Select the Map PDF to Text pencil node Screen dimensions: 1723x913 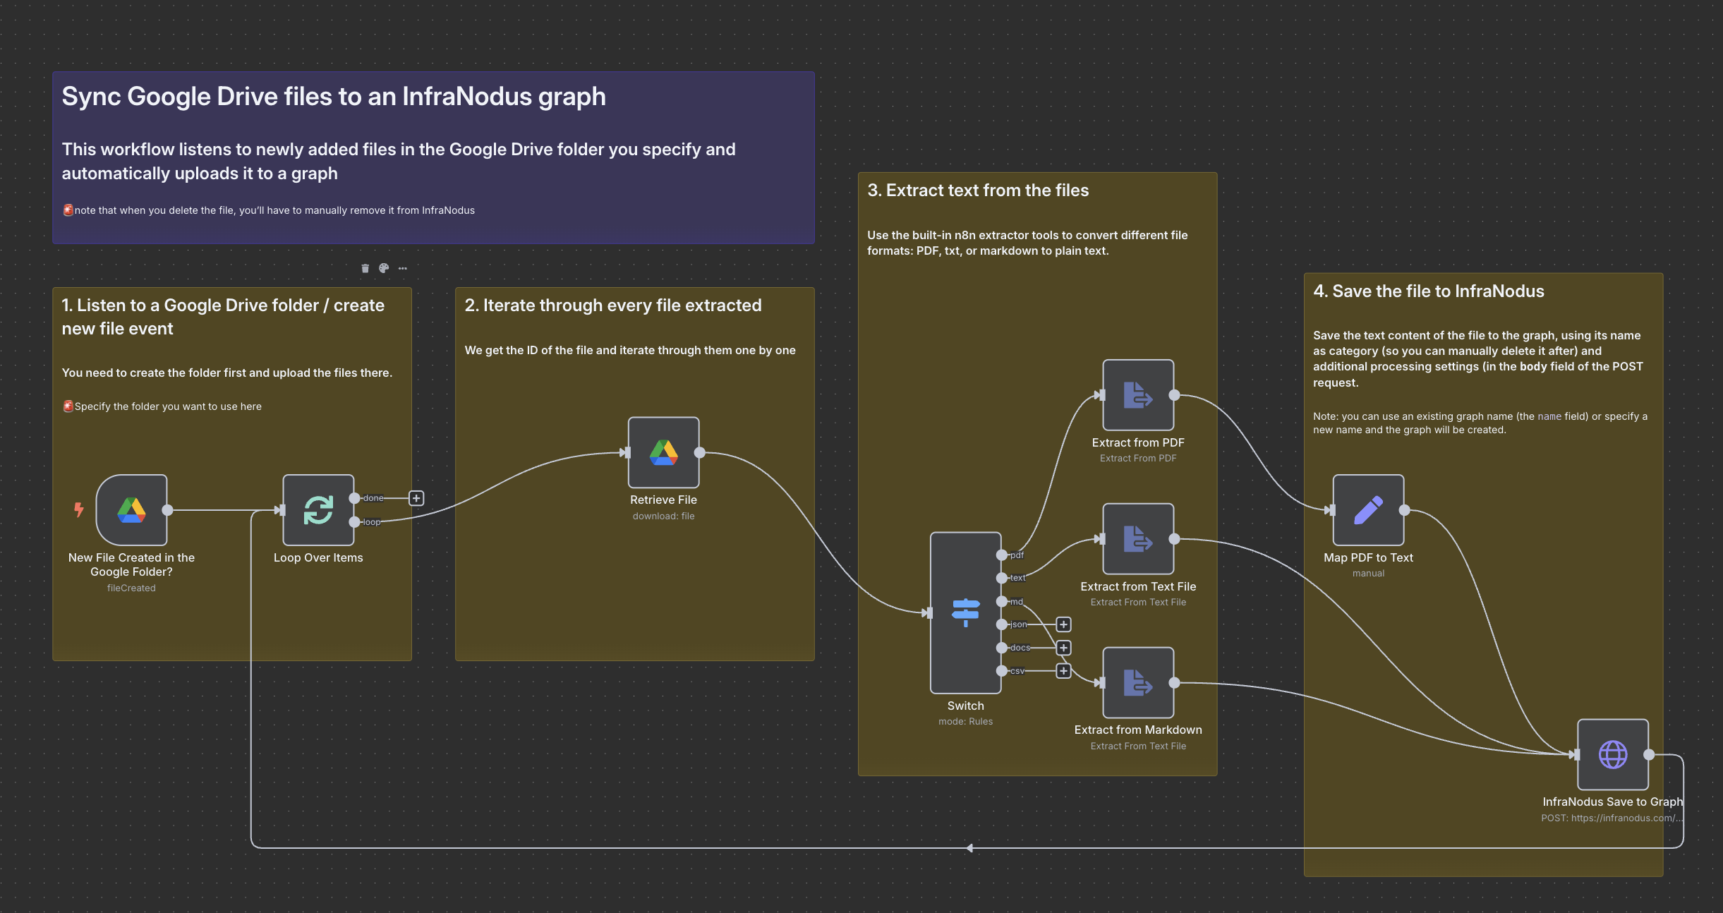(1368, 510)
